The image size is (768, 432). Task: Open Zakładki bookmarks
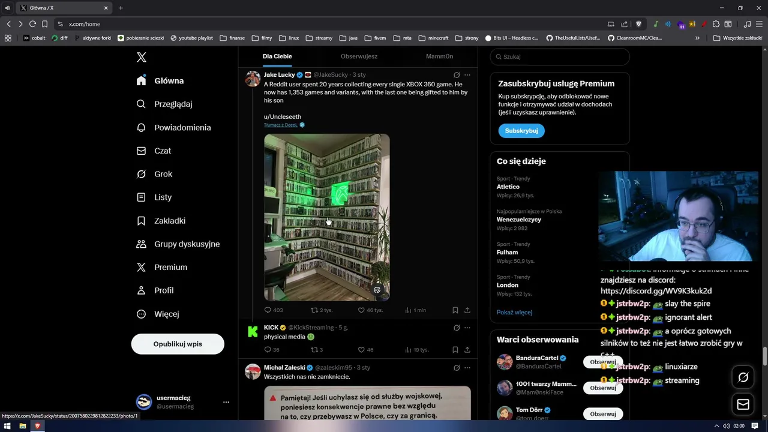(x=161, y=220)
